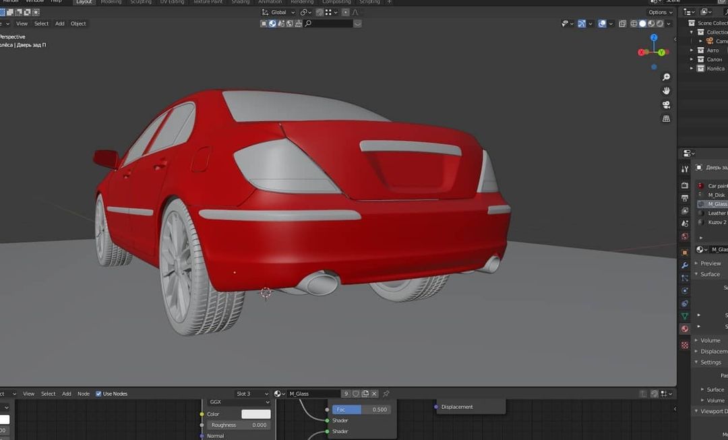This screenshot has height=440, width=728.
Task: Click the Roughness 0.000 slider
Action: [x=239, y=425]
